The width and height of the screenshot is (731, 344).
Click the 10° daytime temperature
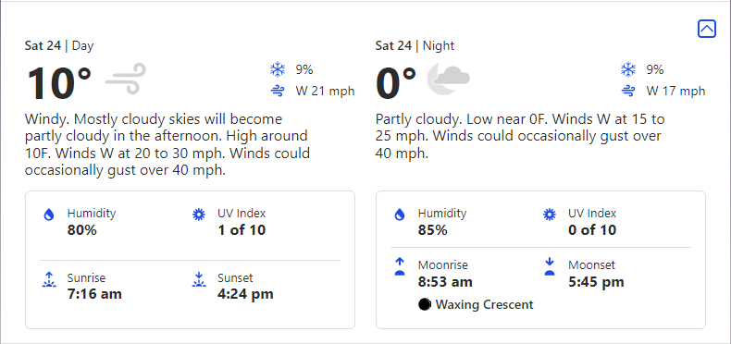point(59,83)
